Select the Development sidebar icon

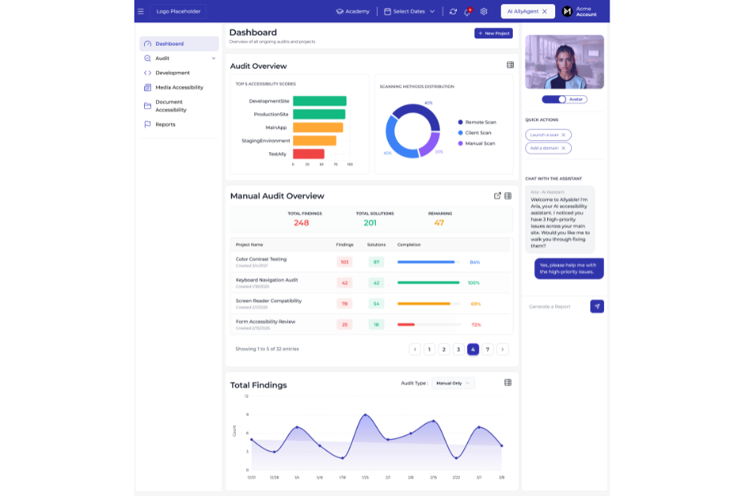click(147, 72)
